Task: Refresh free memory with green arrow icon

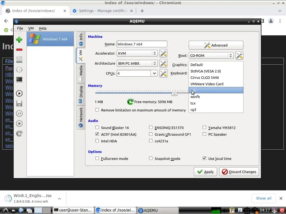Action: [130, 102]
